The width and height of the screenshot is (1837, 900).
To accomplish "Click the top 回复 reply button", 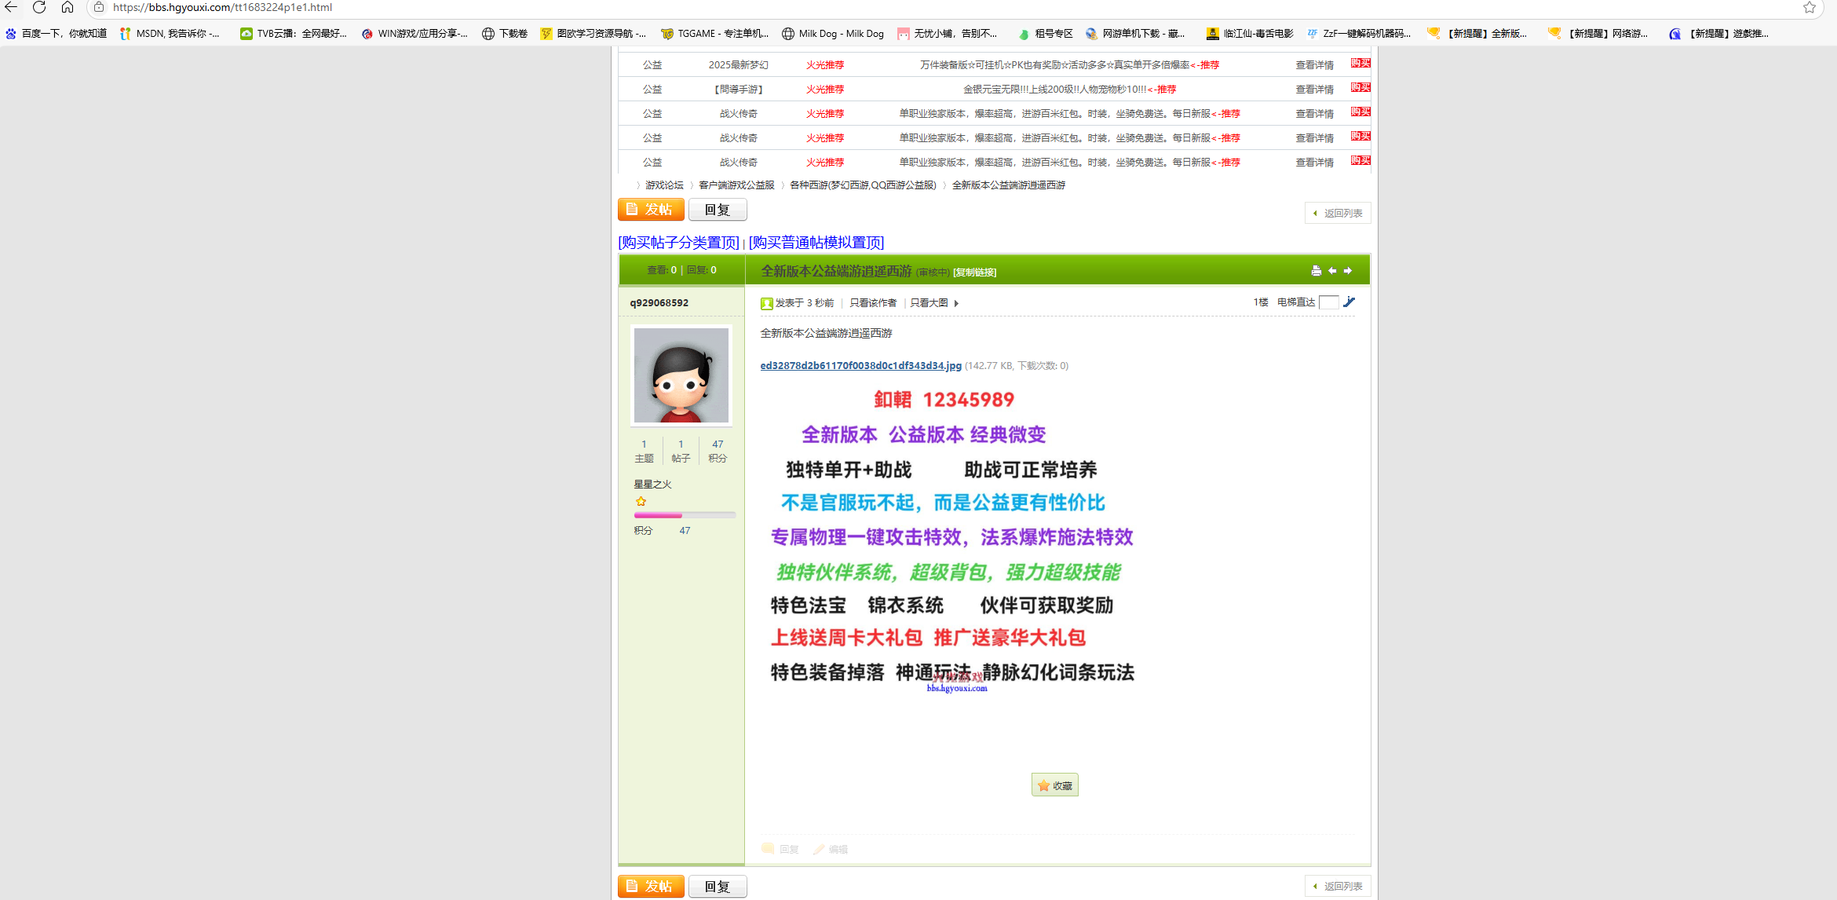I will [718, 210].
